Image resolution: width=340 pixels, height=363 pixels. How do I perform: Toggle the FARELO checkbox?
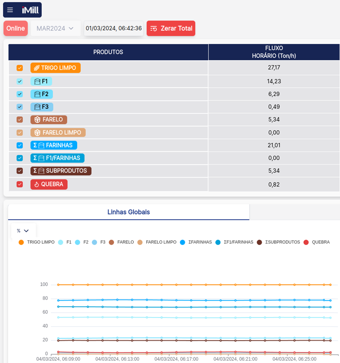(20, 120)
